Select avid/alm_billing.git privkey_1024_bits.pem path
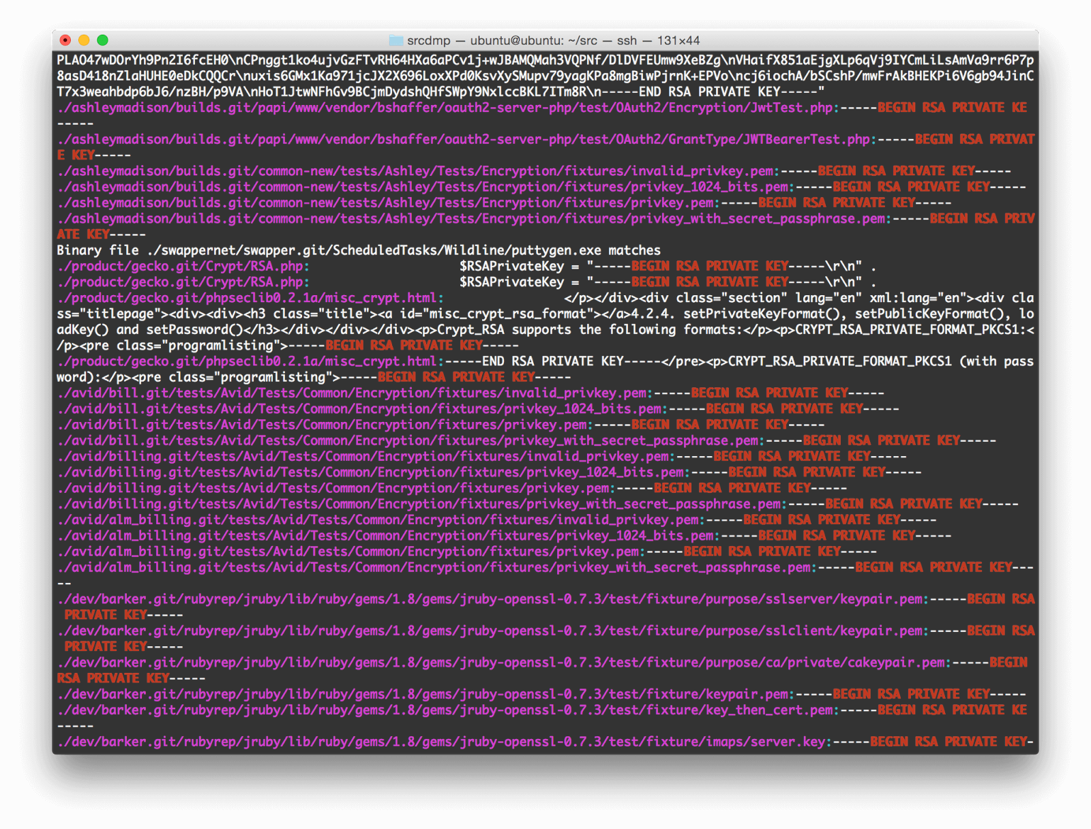Screen dimensions: 1091x829 pos(385,535)
